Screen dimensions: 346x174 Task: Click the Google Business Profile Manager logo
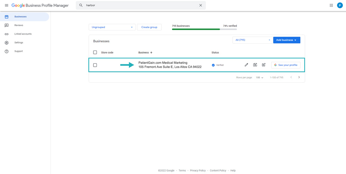coord(40,5)
